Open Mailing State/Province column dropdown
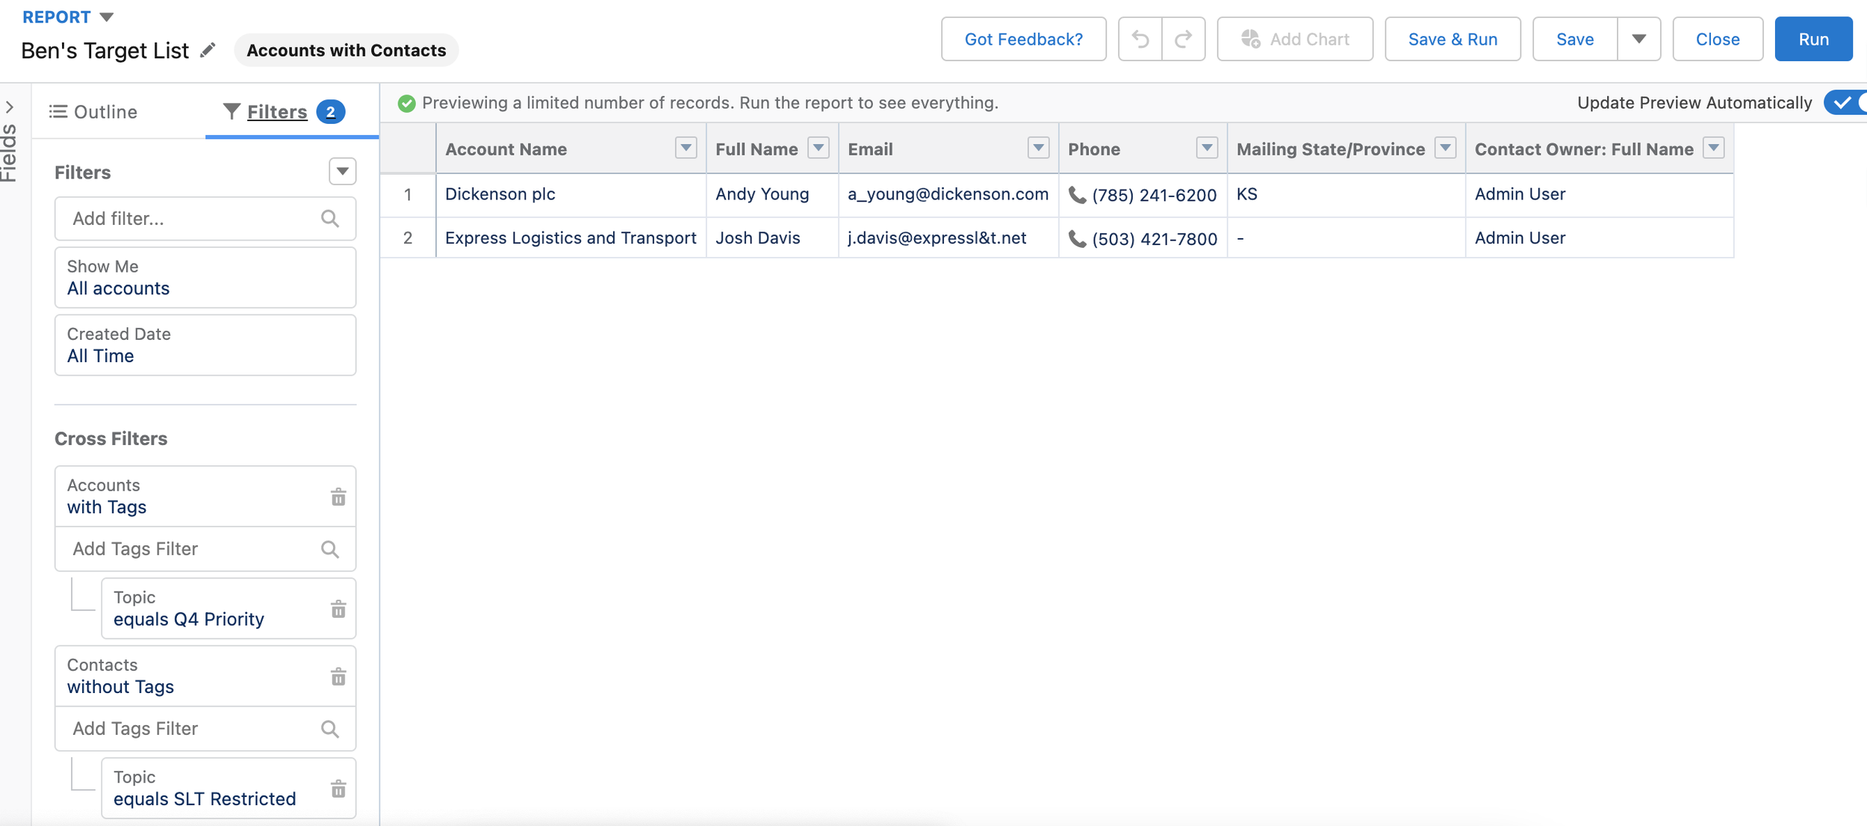The width and height of the screenshot is (1867, 826). coord(1446,148)
